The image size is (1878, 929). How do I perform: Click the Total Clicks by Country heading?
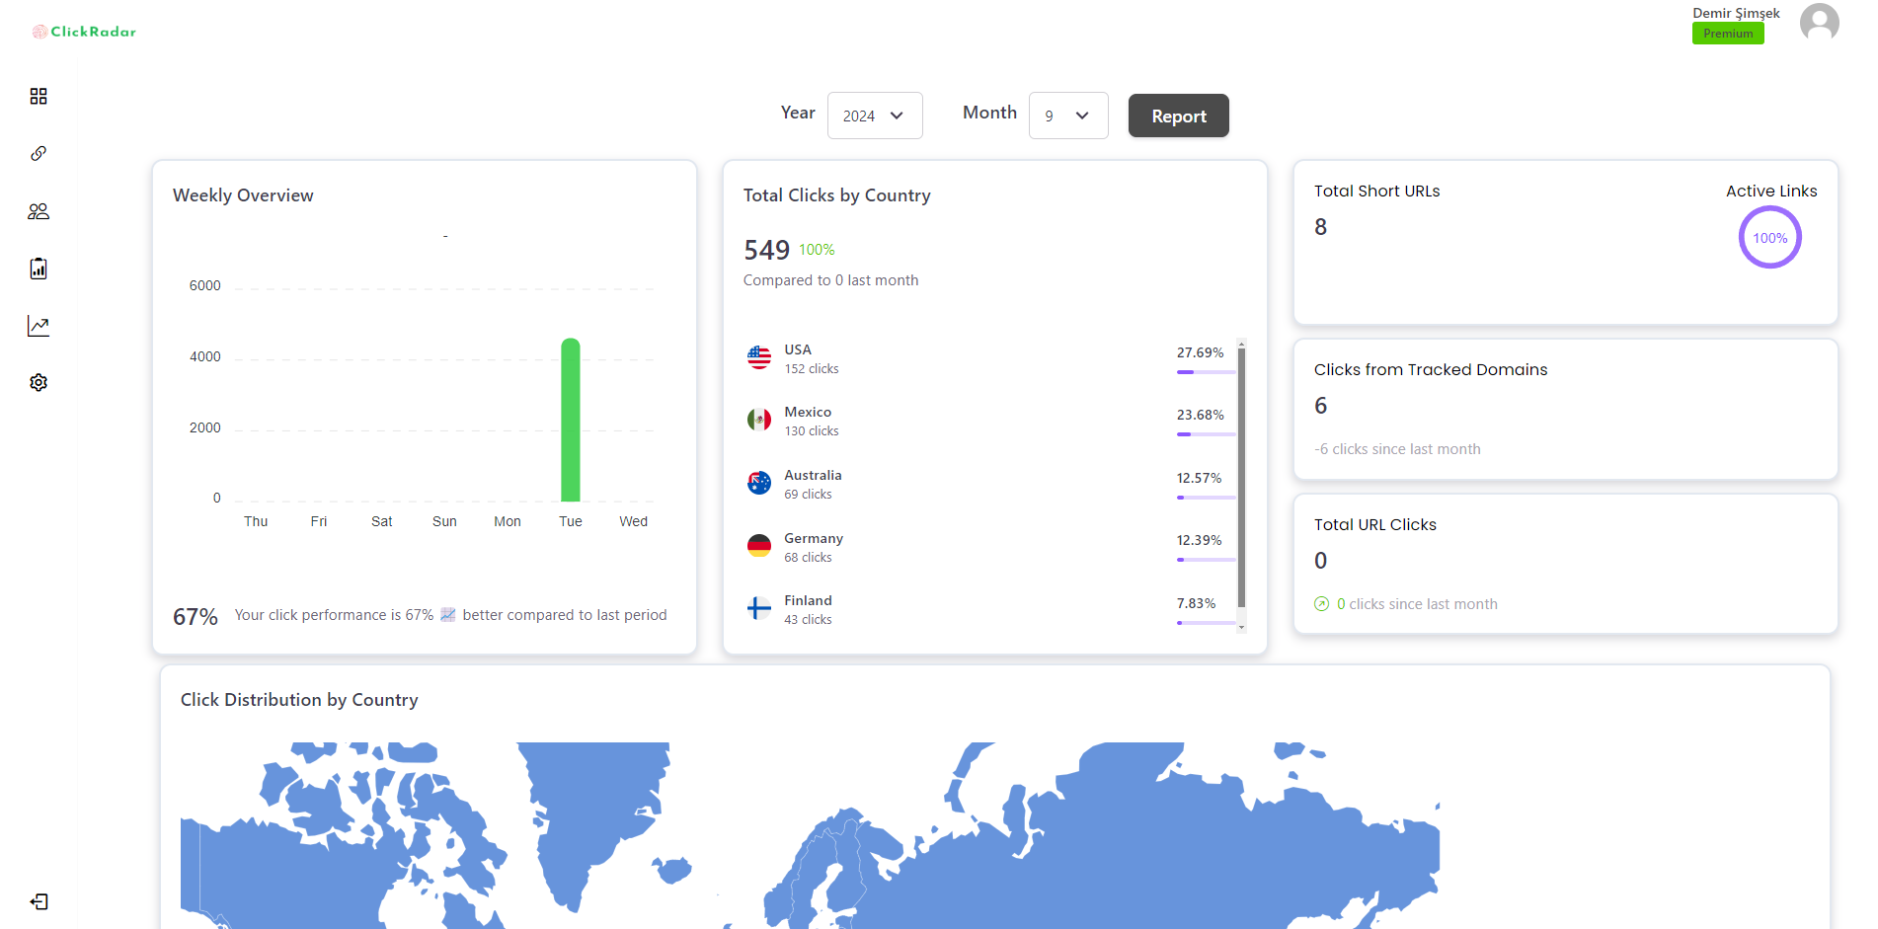pos(836,195)
